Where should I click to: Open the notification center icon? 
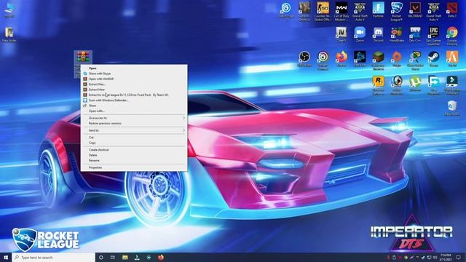459,257
